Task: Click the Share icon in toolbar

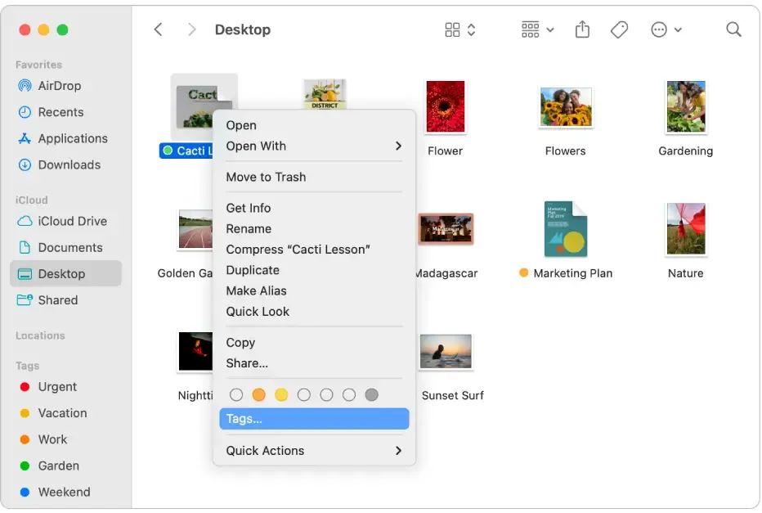Action: pyautogui.click(x=582, y=29)
